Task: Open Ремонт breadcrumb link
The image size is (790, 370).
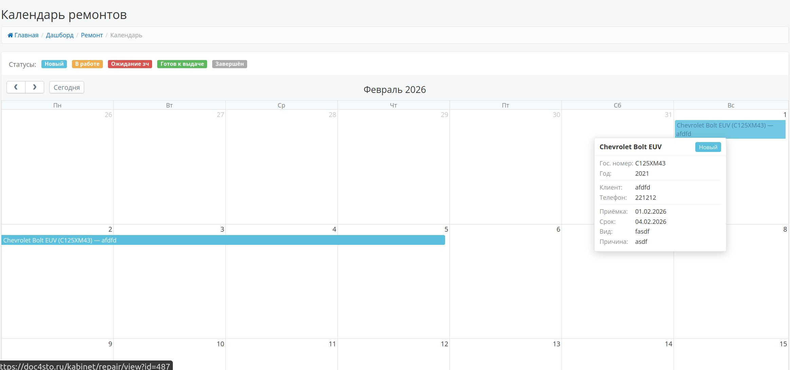Action: [x=92, y=35]
